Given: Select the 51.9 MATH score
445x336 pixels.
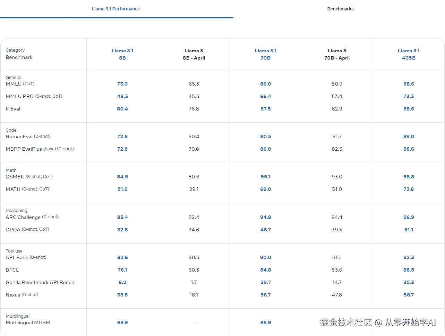Looking at the screenshot, I should click(x=122, y=189).
